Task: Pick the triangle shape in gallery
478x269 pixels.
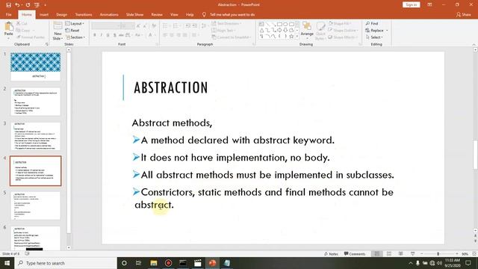Action: coord(261,30)
